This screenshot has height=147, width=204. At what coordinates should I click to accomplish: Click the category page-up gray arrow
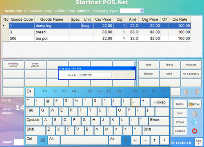[186, 92]
